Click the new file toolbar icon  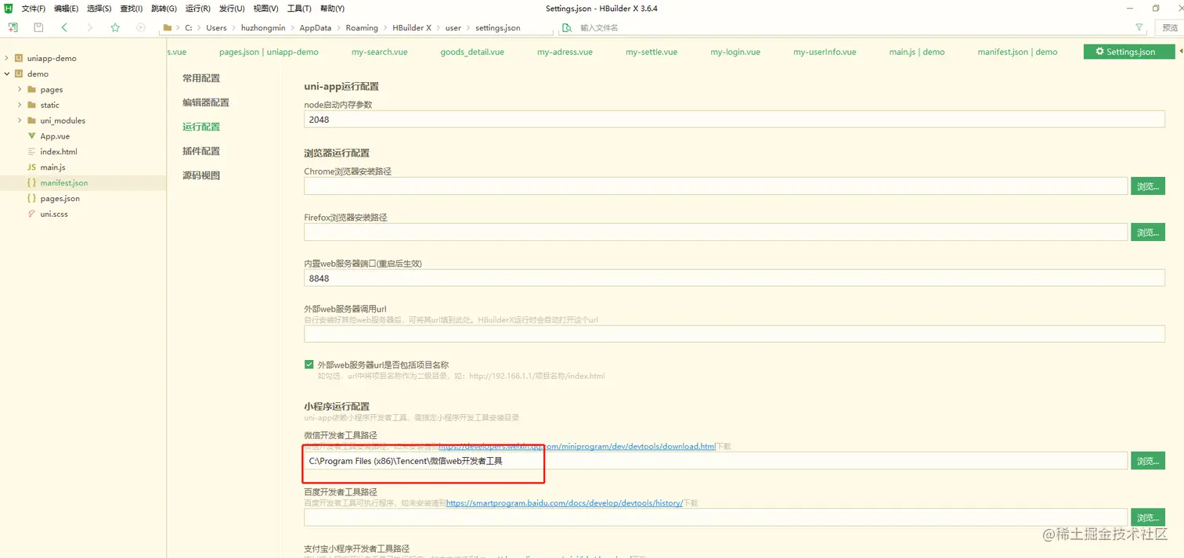tap(13, 27)
